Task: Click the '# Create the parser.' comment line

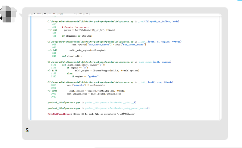Action: 75,27
